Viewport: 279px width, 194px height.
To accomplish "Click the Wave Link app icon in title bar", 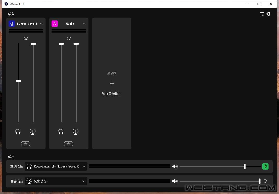I will click(x=6, y=4).
